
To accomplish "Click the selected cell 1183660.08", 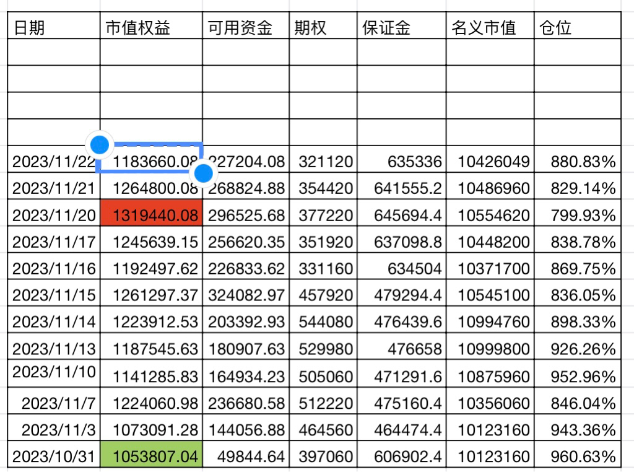I will 151,162.
